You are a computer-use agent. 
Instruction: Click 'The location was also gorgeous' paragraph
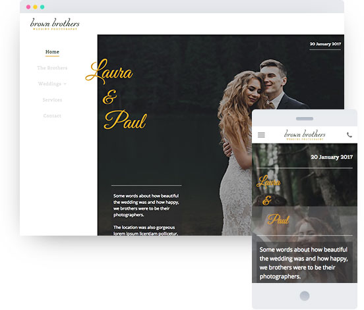pos(146,230)
